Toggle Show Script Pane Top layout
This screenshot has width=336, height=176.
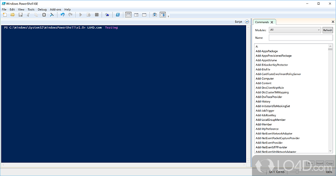[x=129, y=15]
